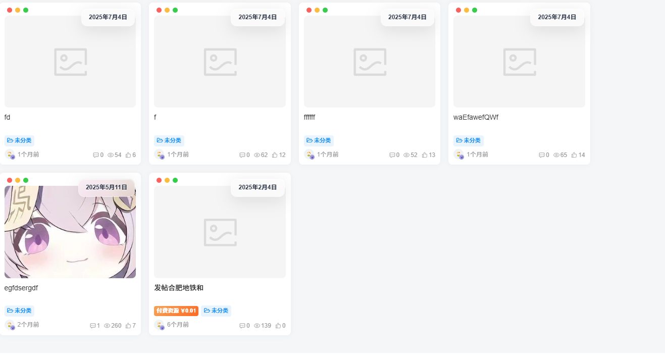Click the yellow traffic-light dot on the ffffff card
The height and width of the screenshot is (360, 665).
click(x=316, y=10)
